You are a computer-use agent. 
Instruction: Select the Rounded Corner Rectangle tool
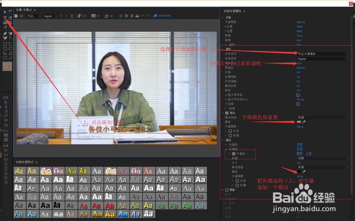point(10,44)
